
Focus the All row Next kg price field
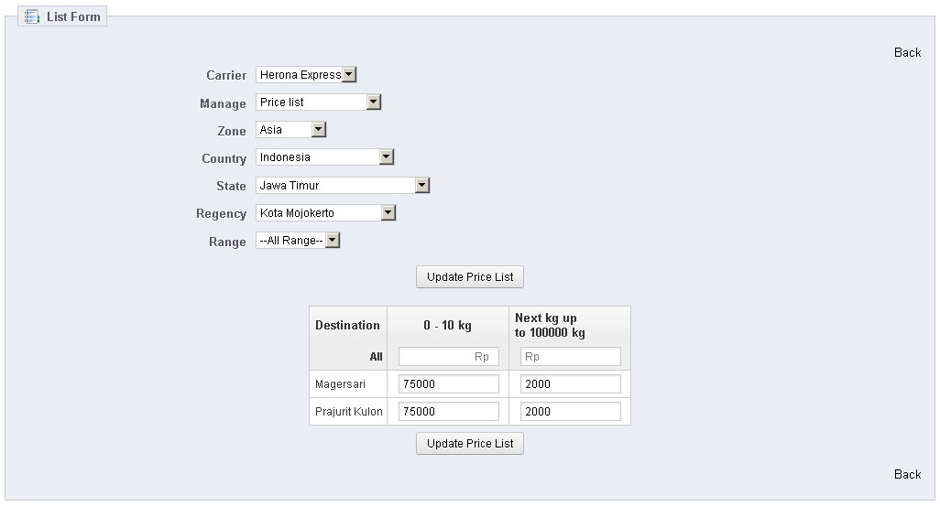tap(570, 357)
